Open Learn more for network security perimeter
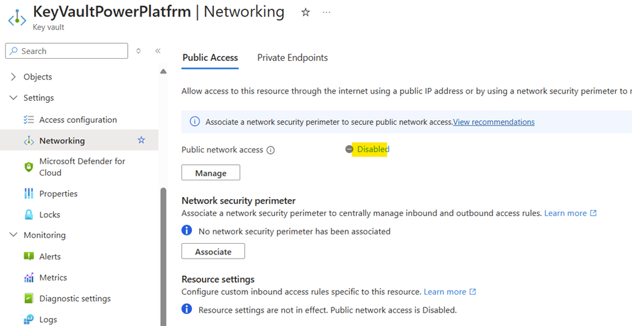 570,213
